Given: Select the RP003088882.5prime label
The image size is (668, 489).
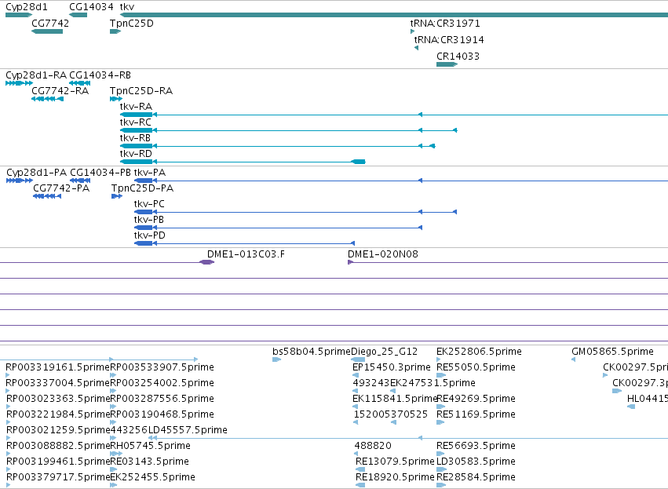Looking at the screenshot, I should (58, 446).
